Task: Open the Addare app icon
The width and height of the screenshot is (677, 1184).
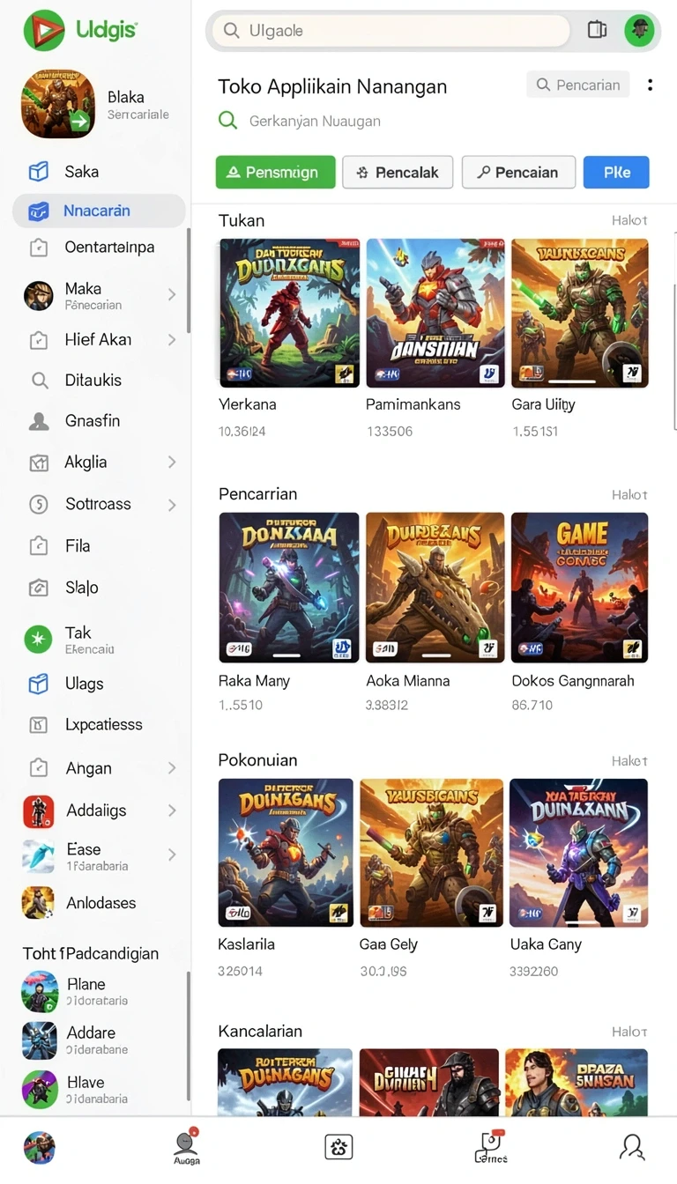Action: (40, 1040)
